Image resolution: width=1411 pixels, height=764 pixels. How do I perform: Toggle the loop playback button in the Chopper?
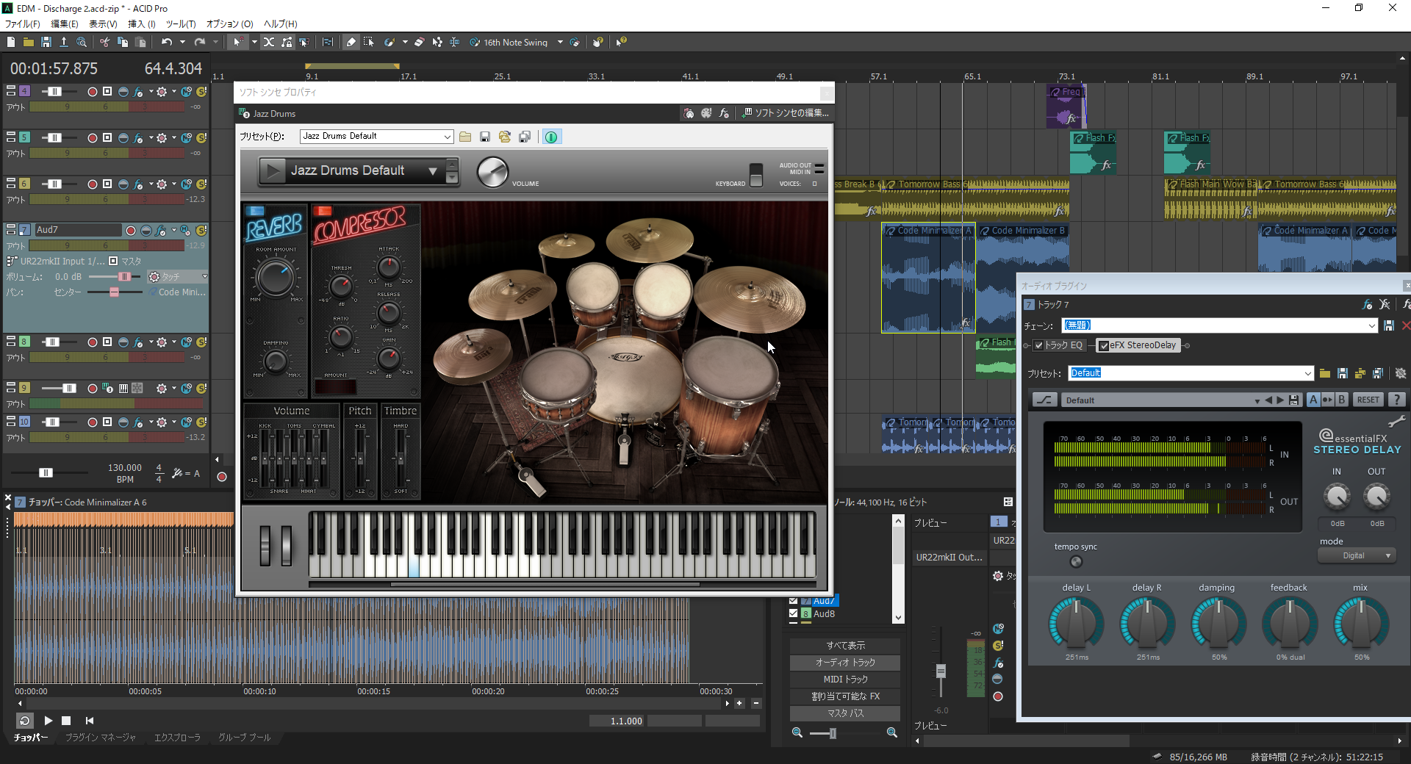[x=24, y=721]
